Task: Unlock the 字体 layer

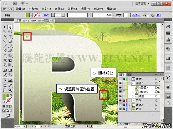Action: pos(124,101)
